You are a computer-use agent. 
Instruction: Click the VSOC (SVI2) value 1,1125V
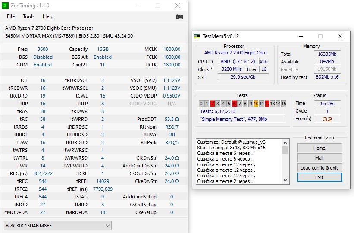coord(172,80)
